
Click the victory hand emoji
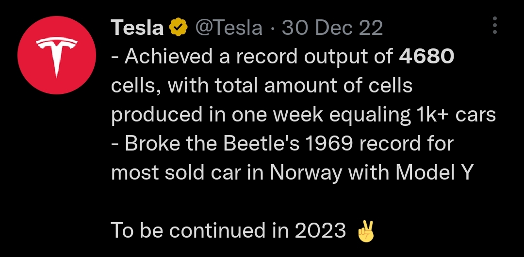point(366,232)
